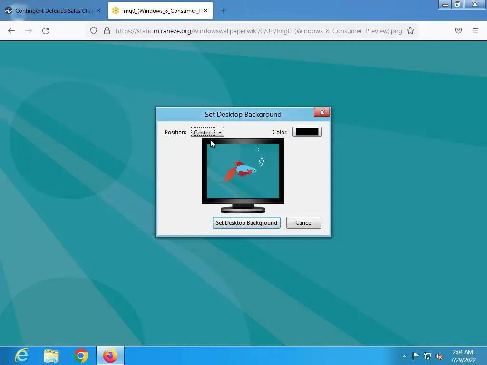
Task: Open the network status tray icon
Action: 428,356
